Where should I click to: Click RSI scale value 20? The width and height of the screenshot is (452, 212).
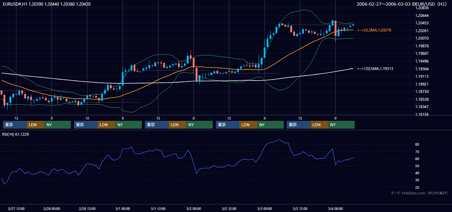(417, 187)
